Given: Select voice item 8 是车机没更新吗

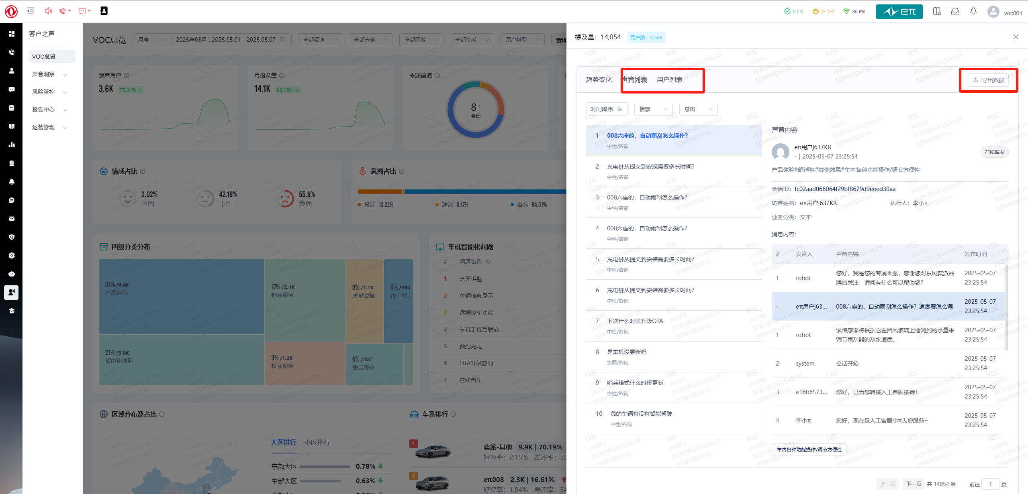Looking at the screenshot, I should pos(674,357).
